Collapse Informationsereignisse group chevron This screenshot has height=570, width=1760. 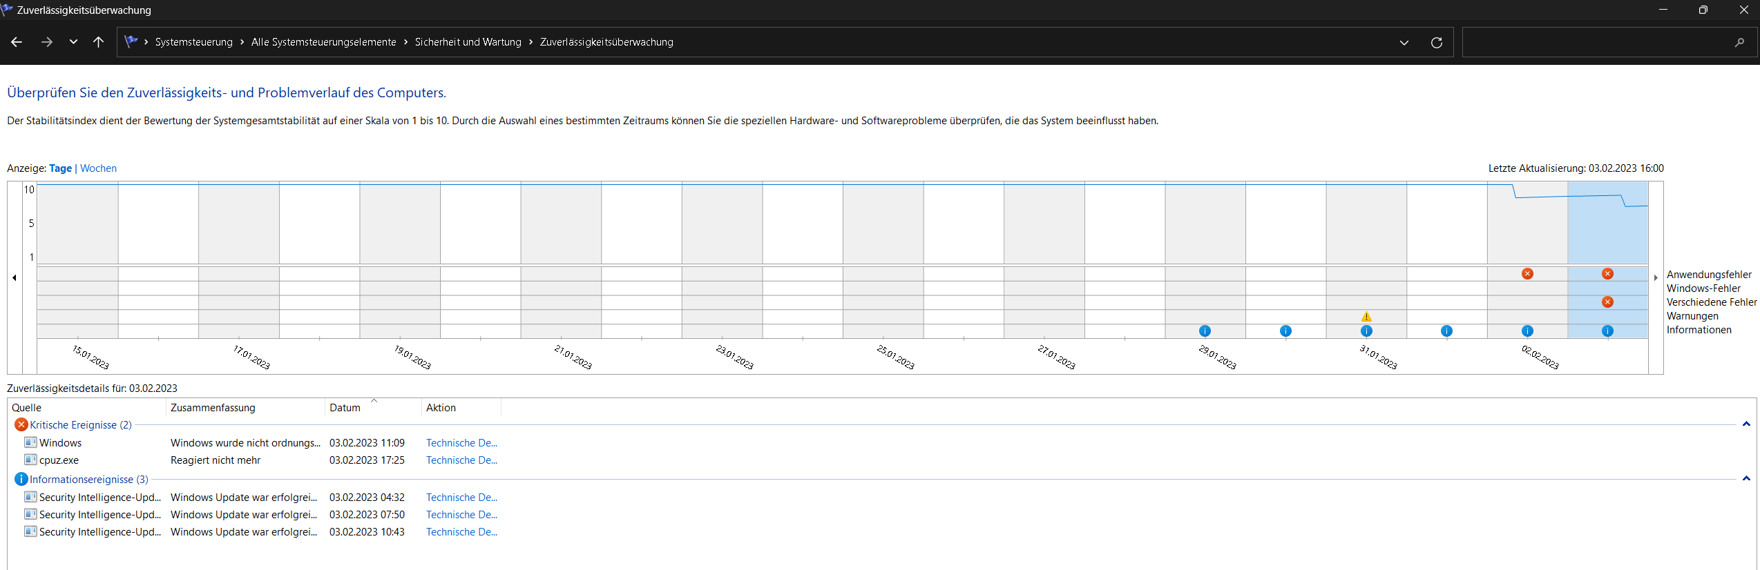pyautogui.click(x=1746, y=479)
